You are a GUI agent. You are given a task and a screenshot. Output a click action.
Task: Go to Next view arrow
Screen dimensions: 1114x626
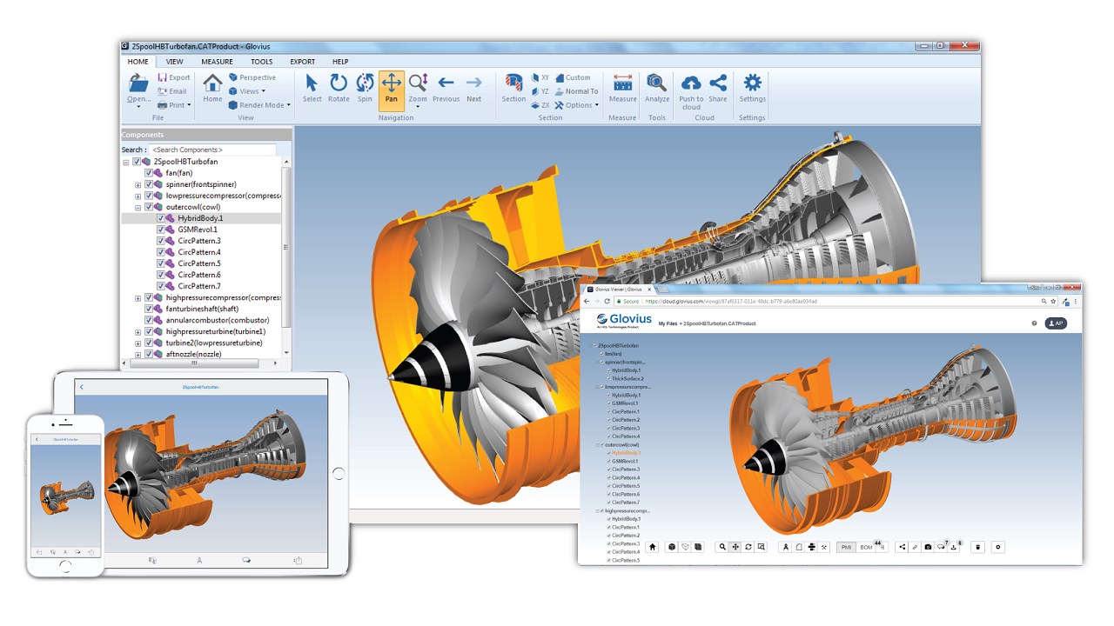pos(473,83)
